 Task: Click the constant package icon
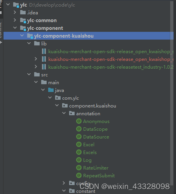pos(72,191)
